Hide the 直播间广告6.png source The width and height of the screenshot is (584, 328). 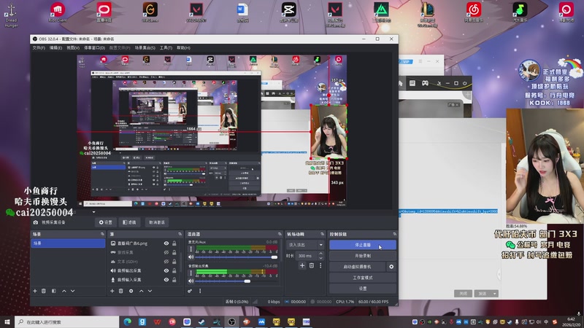[x=166, y=243]
